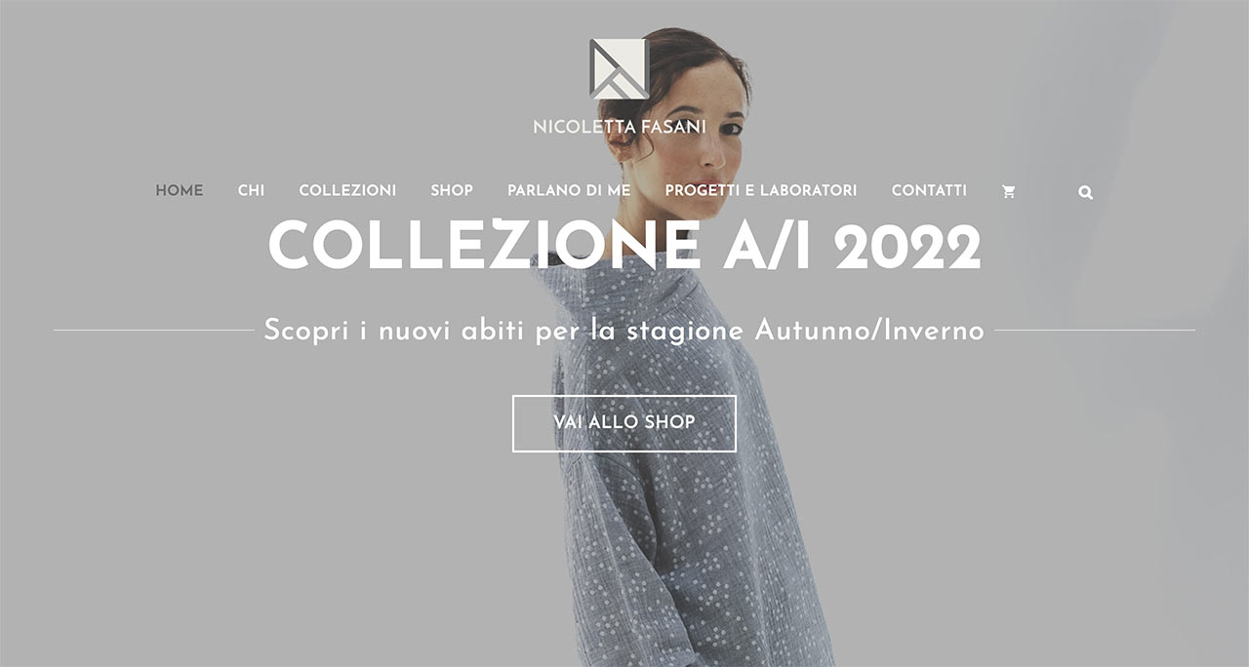Expand PROGETTI E LABORATORI menu

coord(761,190)
